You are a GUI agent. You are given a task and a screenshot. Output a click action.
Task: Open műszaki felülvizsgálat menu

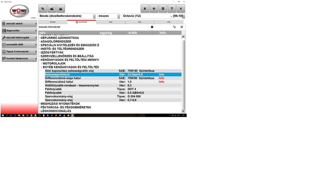coord(19,38)
